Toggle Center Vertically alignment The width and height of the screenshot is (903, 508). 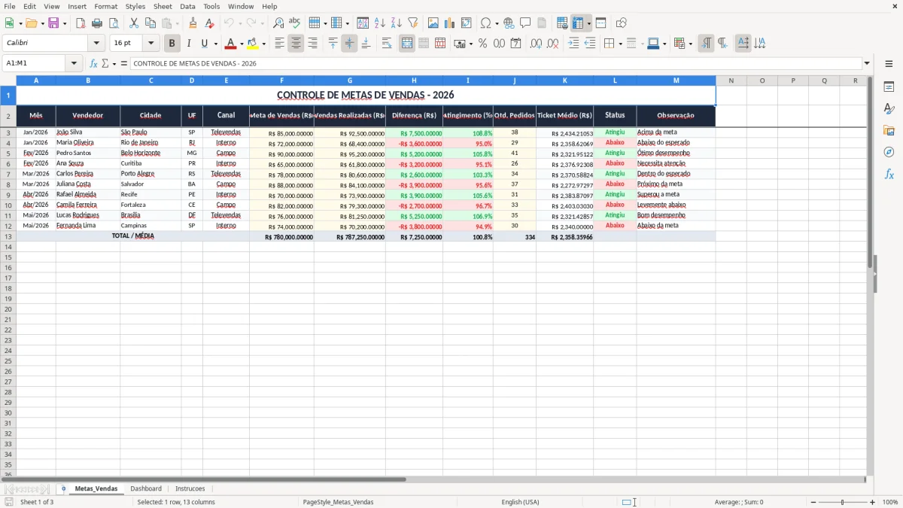coord(349,44)
